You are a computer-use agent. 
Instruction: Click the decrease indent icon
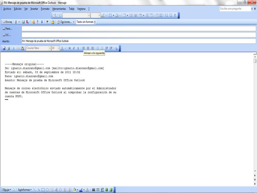click(107, 48)
